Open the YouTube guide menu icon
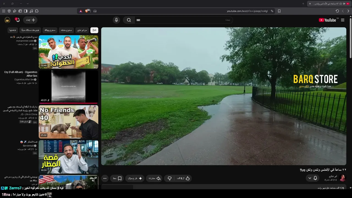352x198 pixels. (343, 20)
